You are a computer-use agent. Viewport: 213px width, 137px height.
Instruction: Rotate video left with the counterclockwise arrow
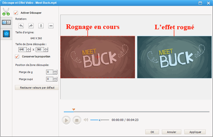pyautogui.click(x=21, y=26)
